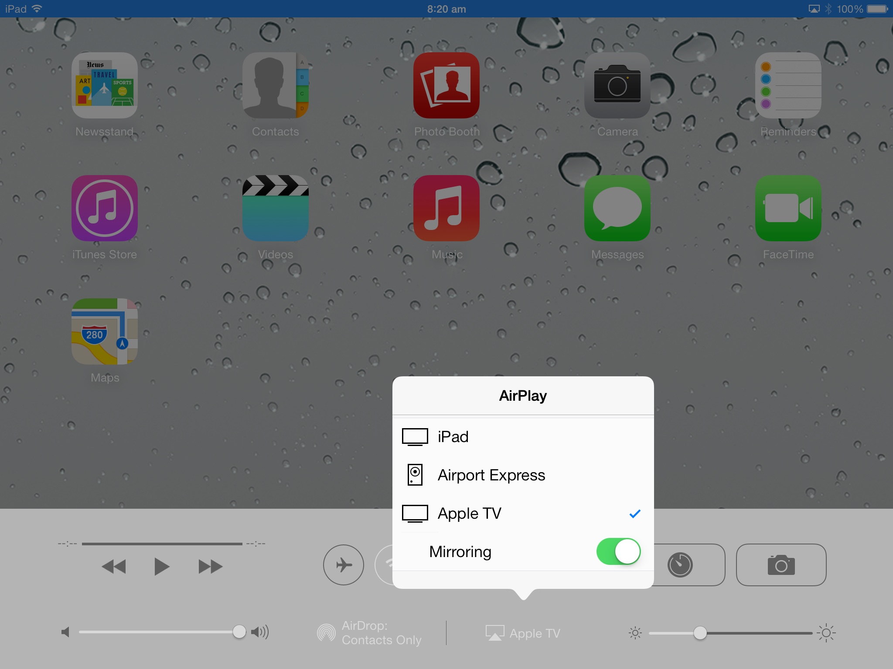Launch the Camera app icon
Screen dimensions: 893x669
(x=617, y=86)
